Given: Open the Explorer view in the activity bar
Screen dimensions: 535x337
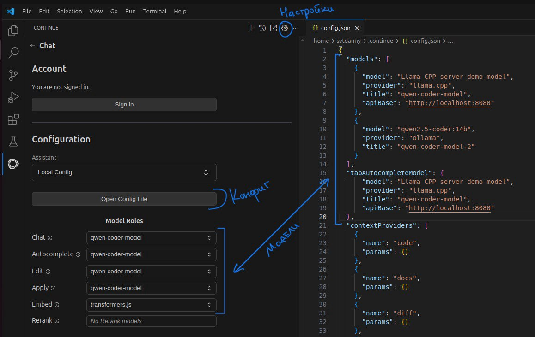Looking at the screenshot, I should click(13, 30).
